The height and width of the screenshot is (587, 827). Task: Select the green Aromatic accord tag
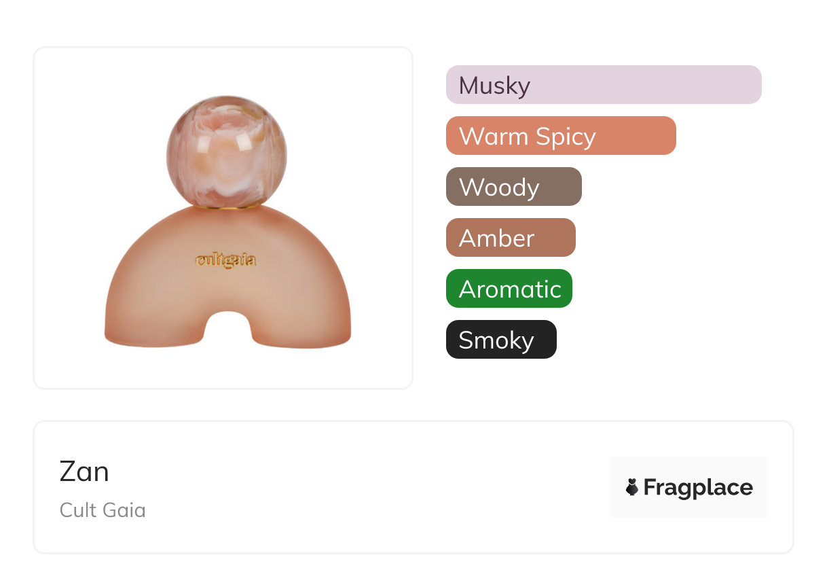click(509, 289)
